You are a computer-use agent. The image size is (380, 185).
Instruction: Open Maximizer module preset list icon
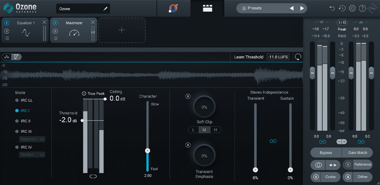coord(55,38)
